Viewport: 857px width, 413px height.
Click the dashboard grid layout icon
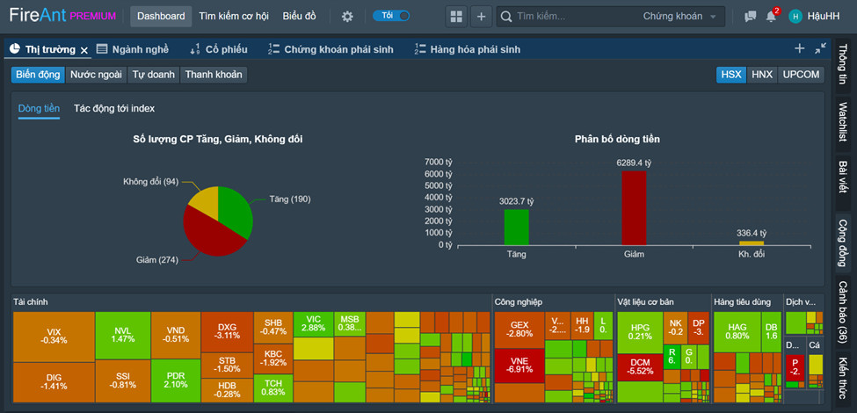point(455,17)
